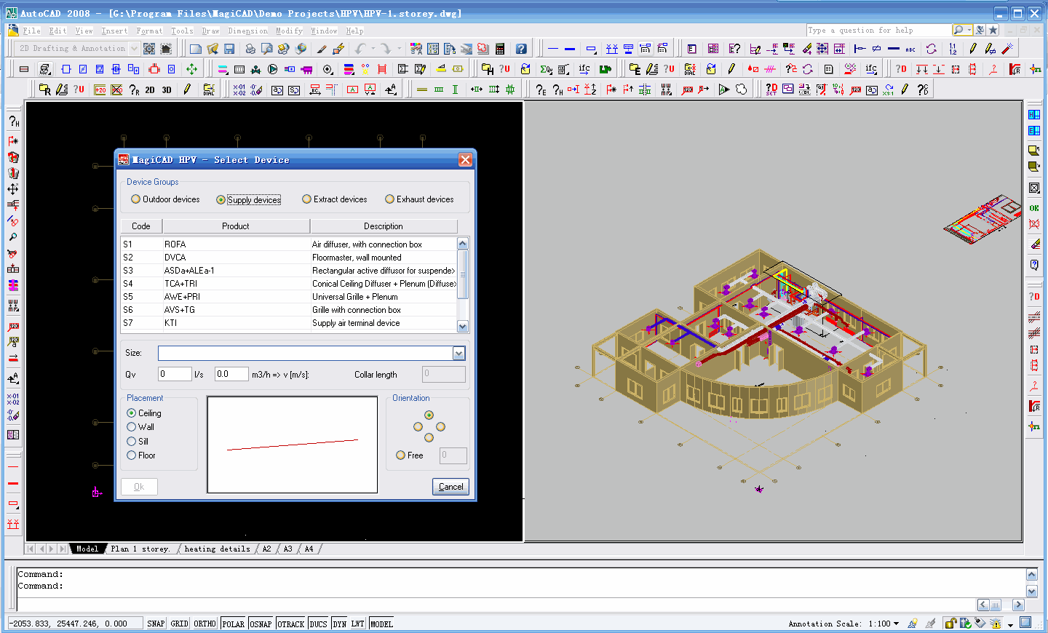
Task: Open the Modify menu
Action: point(289,31)
